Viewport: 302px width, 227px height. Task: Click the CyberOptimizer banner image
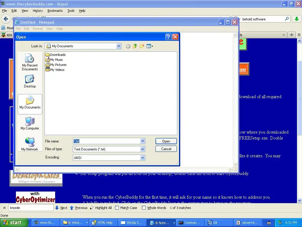[35, 197]
